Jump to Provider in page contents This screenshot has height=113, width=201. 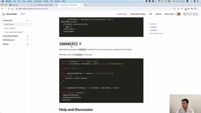(x=153, y=27)
